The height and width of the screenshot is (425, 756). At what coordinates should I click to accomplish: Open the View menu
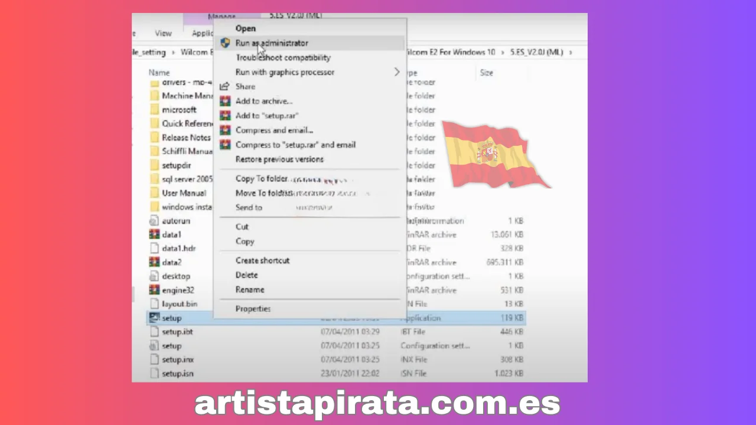tap(163, 33)
